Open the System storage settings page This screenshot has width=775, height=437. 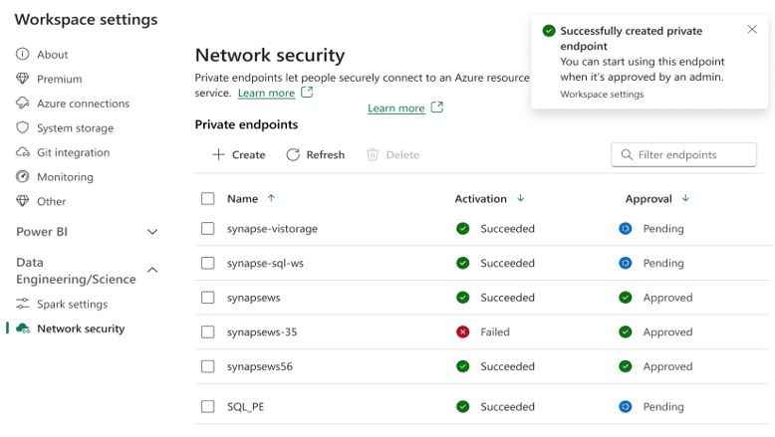tap(75, 128)
